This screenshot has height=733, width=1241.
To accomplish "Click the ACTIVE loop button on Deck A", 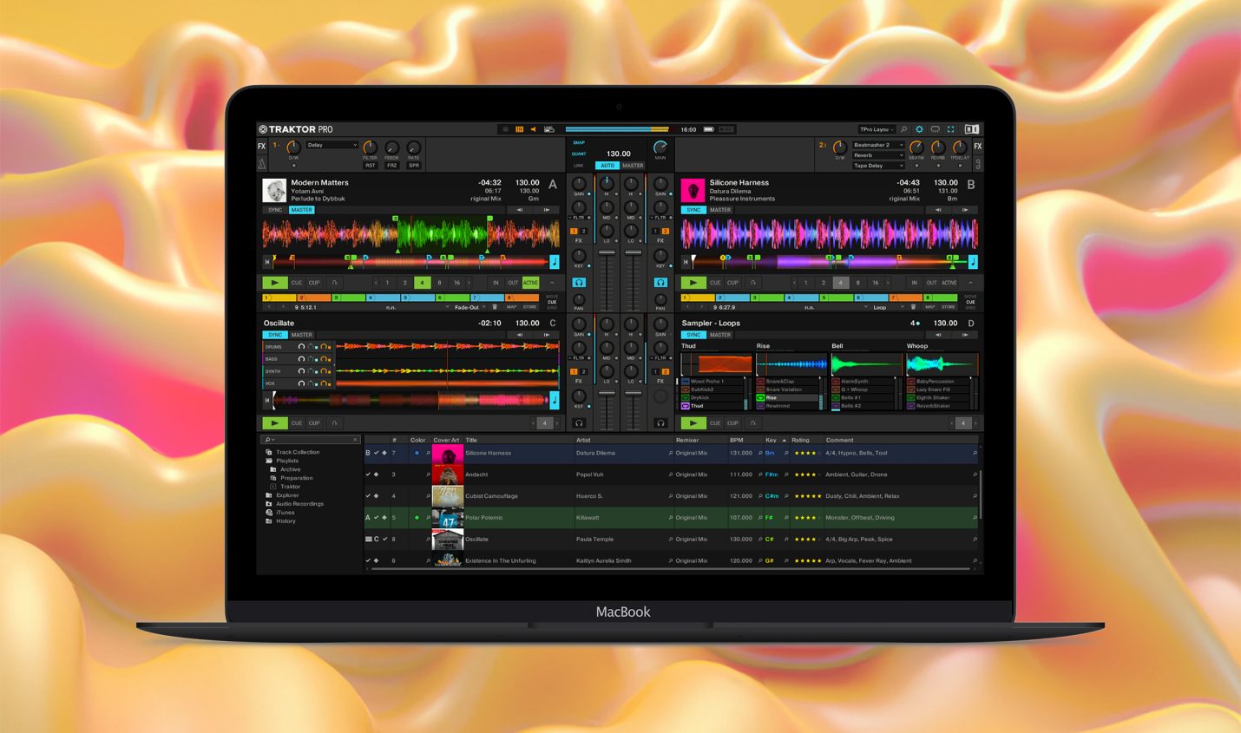I will click(530, 282).
